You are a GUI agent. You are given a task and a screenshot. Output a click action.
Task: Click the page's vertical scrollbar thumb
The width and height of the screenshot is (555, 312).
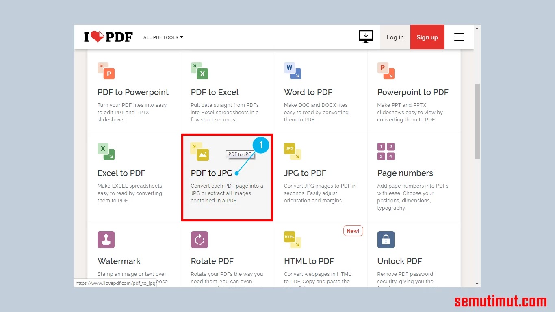point(477,121)
